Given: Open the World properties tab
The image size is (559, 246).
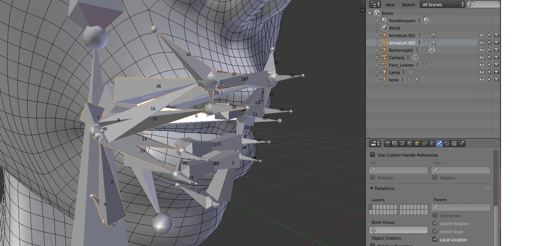Looking at the screenshot, I should (410, 144).
